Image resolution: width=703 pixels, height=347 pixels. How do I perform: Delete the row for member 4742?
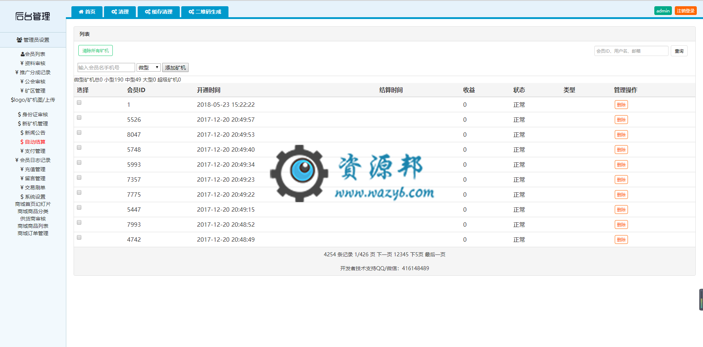pos(621,239)
